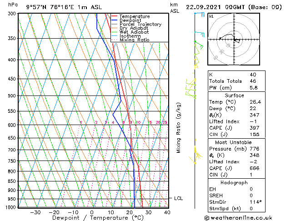This screenshot has width=286, height=221.
Task: Click the hodograph center point
Action: click(234, 40)
